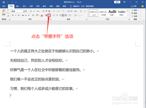Open bullet list dropdown arrow

coord(56,11)
